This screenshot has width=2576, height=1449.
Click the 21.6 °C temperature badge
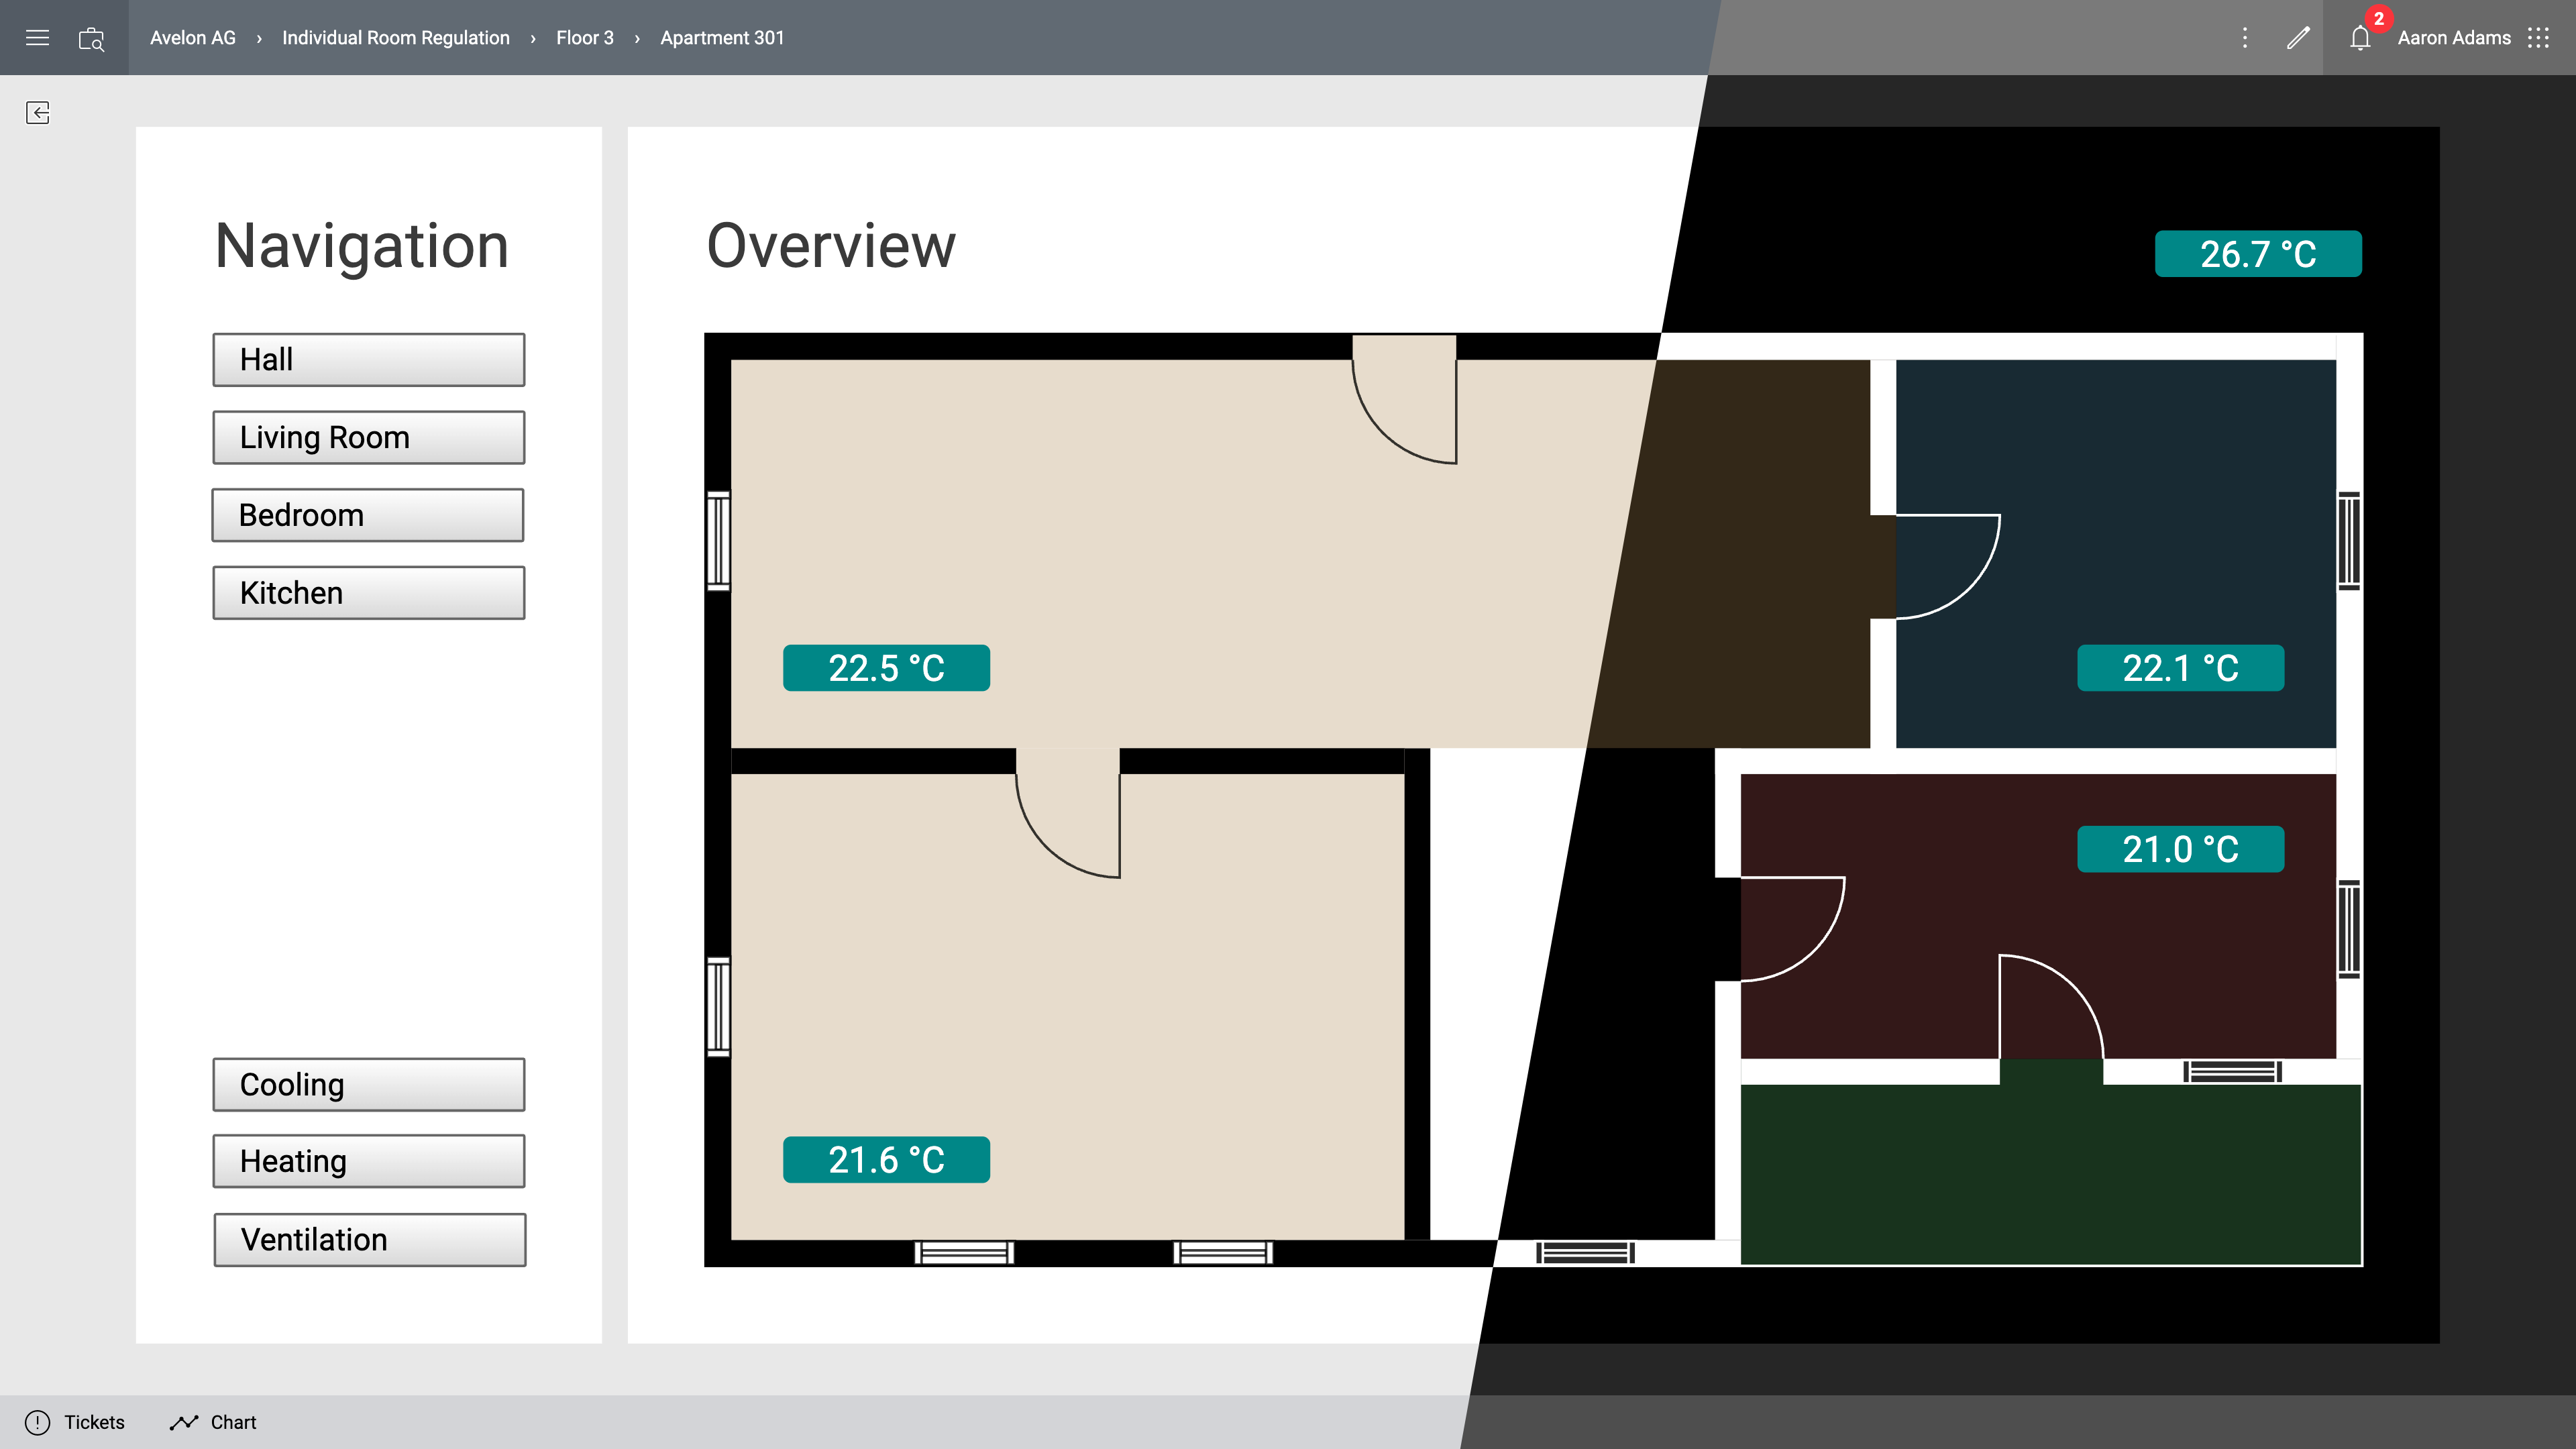point(886,1160)
